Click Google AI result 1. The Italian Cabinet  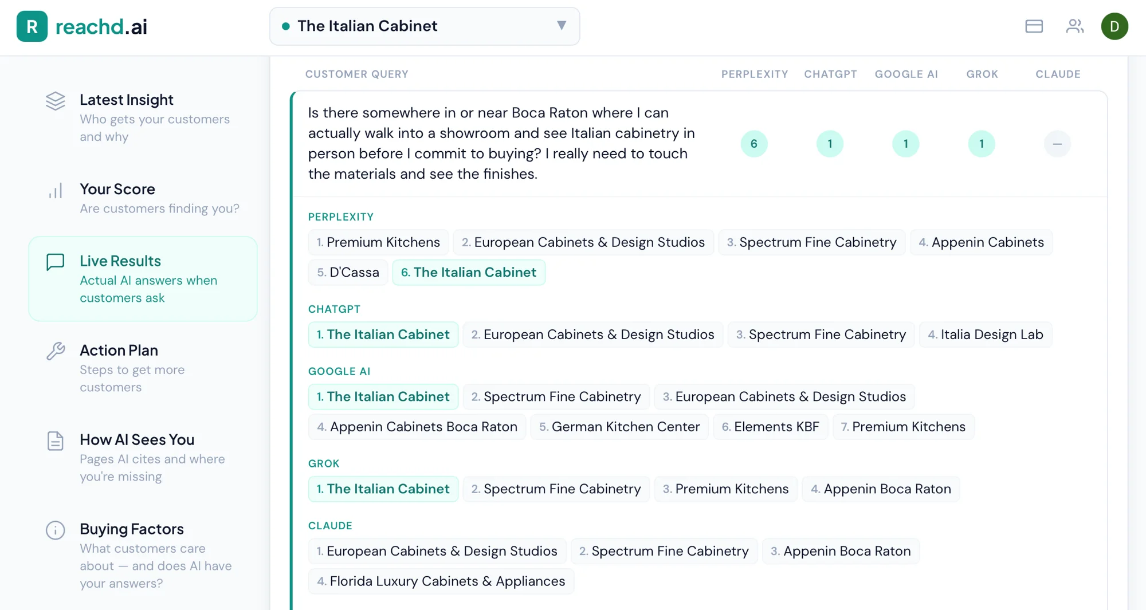tap(383, 397)
